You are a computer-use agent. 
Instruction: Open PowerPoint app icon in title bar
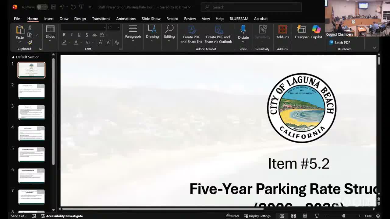point(15,7)
